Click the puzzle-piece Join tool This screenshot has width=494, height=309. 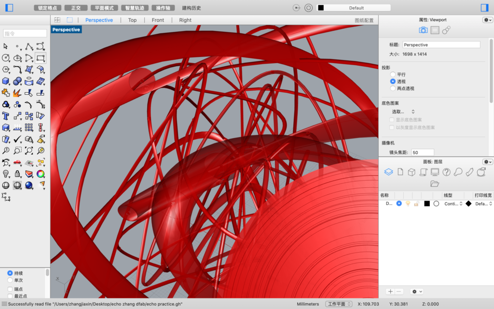tap(6, 93)
